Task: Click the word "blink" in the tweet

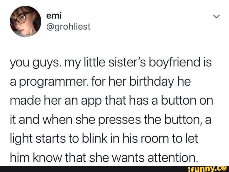Action: point(94,138)
